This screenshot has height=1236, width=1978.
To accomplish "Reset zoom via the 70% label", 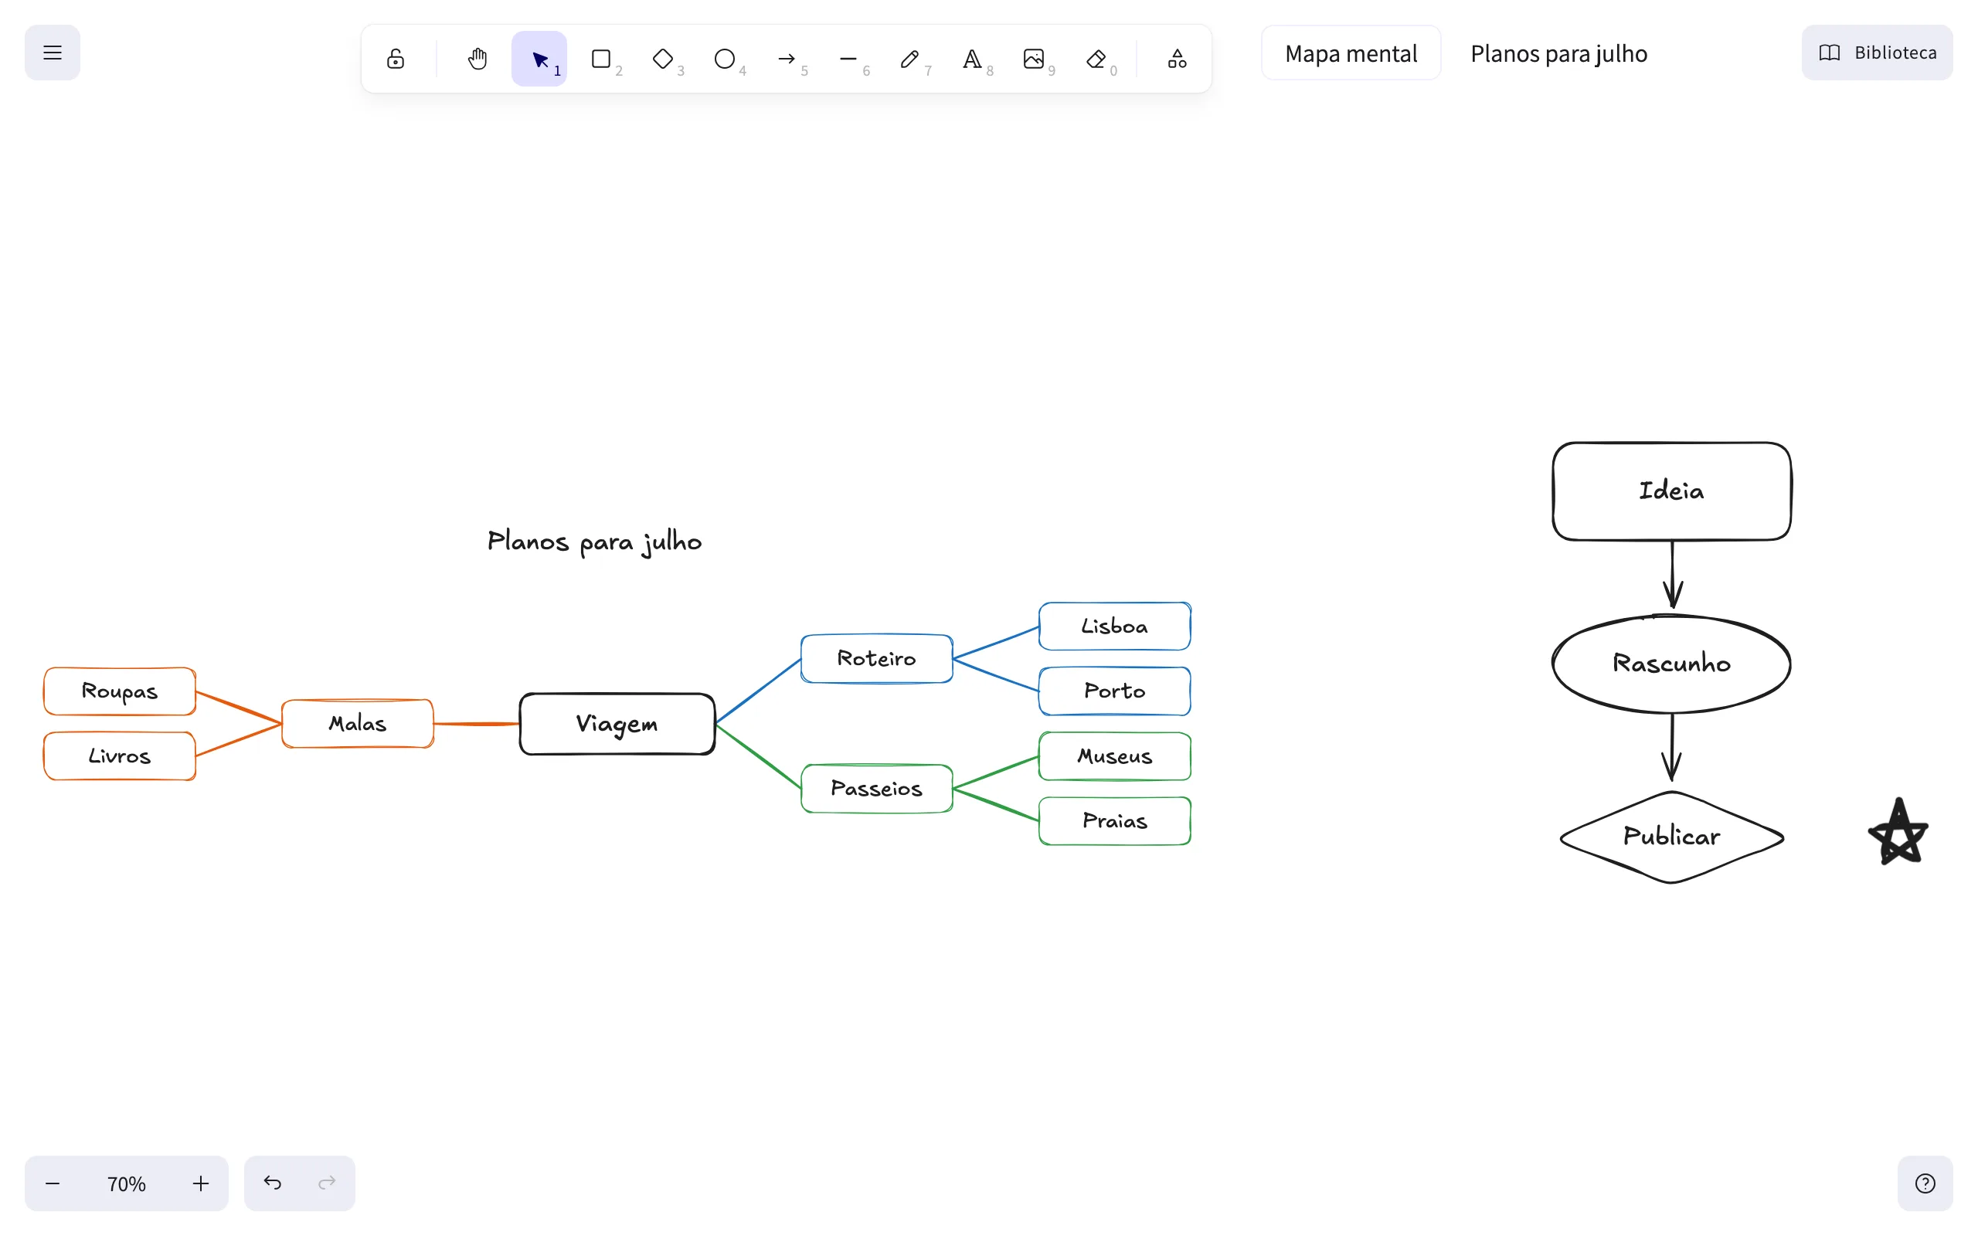I will coord(127,1183).
